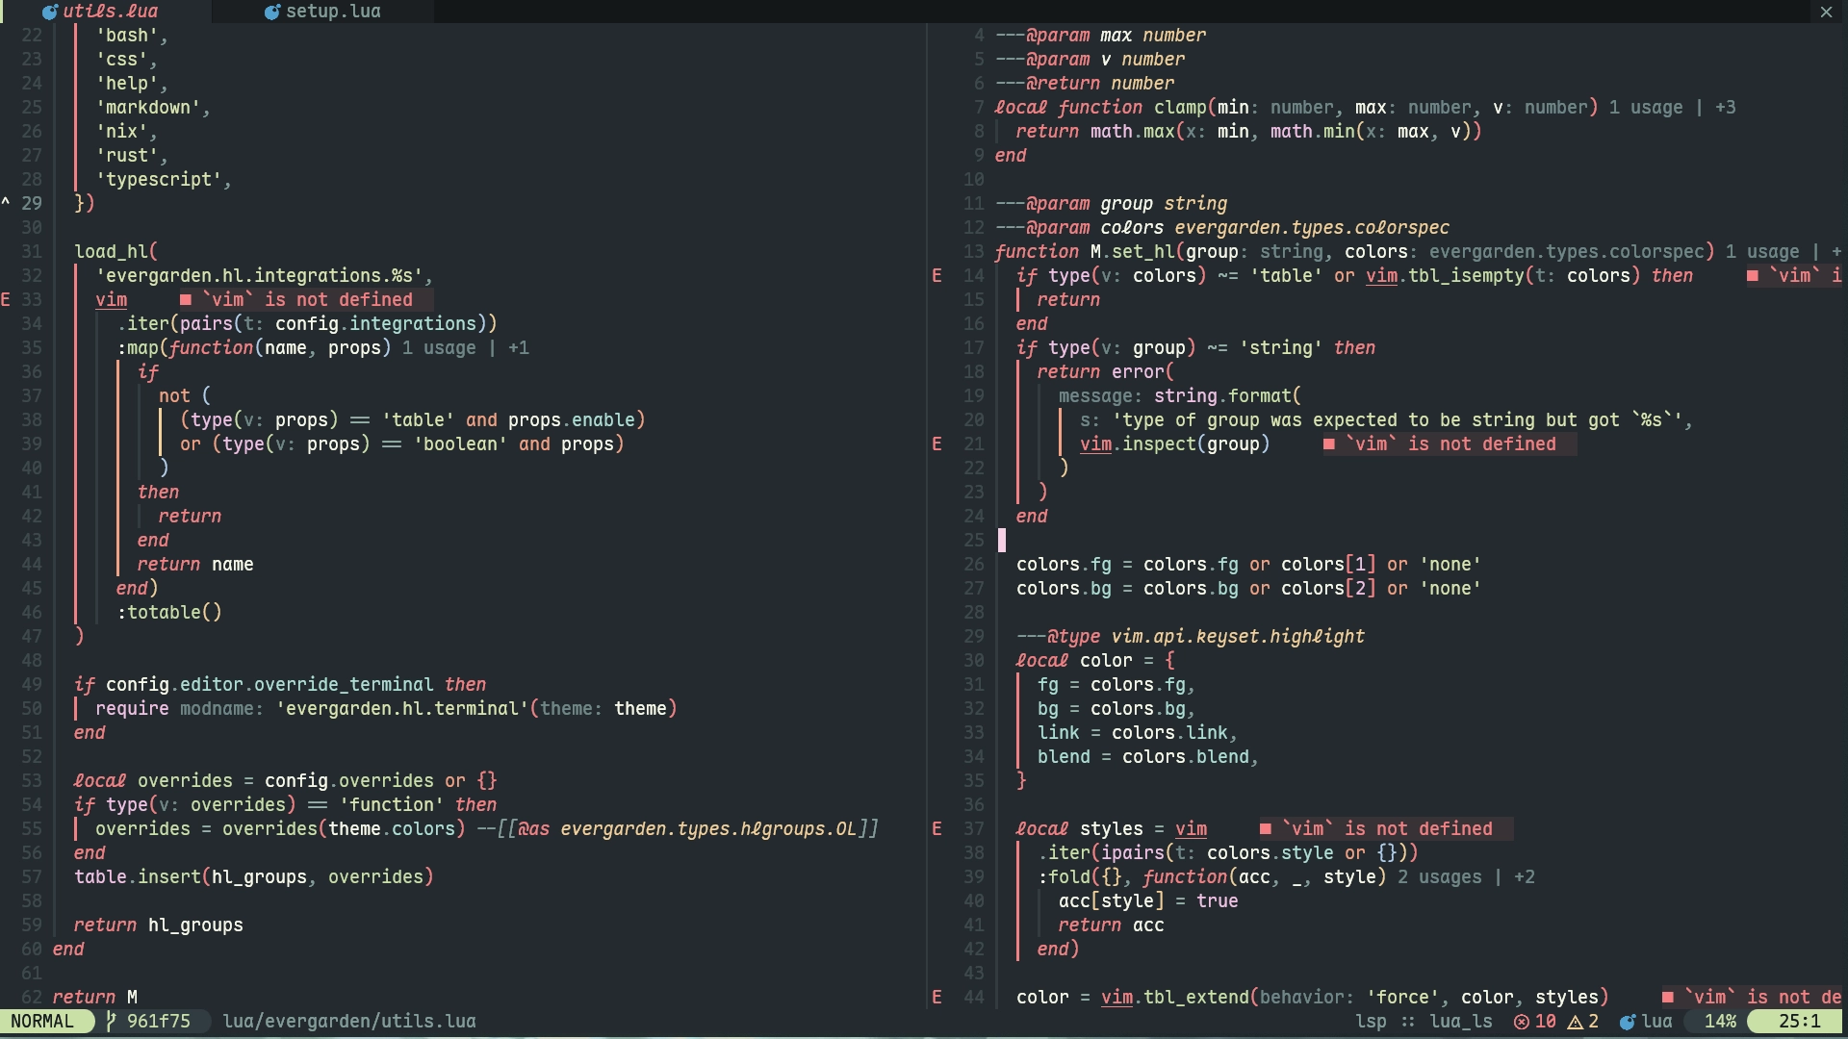Click the Lua filetype icon in statusline

click(x=1628, y=1022)
